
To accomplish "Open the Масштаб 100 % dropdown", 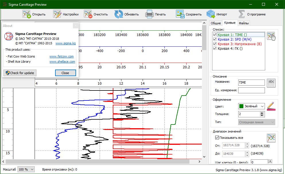I will coord(26,169).
